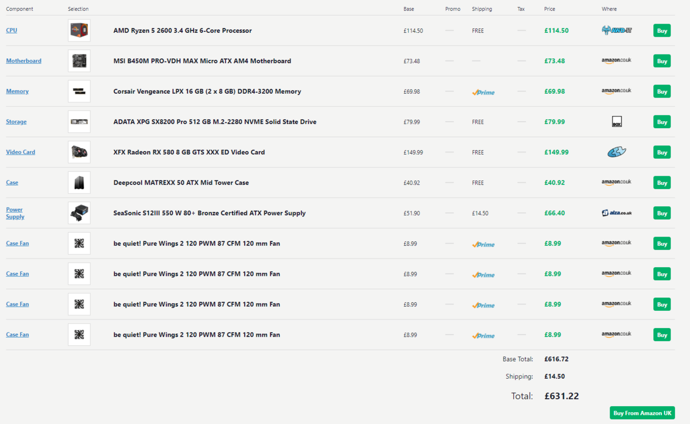The height and width of the screenshot is (424, 690).
Task: Click the Base Total value £616.72
Action: 556,359
